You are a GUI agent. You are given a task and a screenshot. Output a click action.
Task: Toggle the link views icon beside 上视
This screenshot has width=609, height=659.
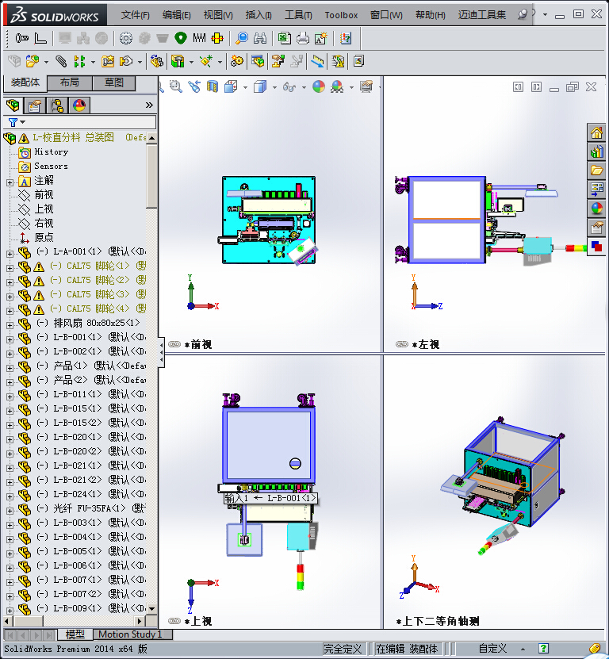174,621
